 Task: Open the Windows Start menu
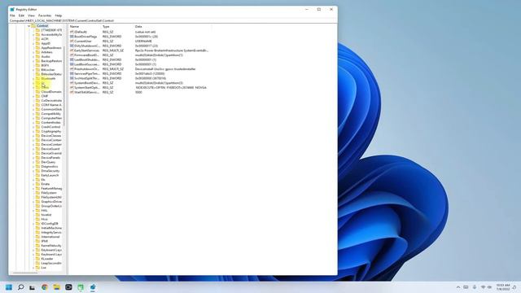[9, 287]
